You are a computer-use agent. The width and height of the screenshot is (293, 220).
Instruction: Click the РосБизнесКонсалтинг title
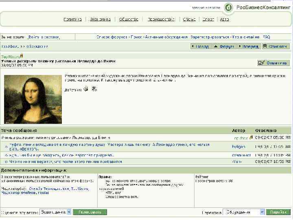263,7
